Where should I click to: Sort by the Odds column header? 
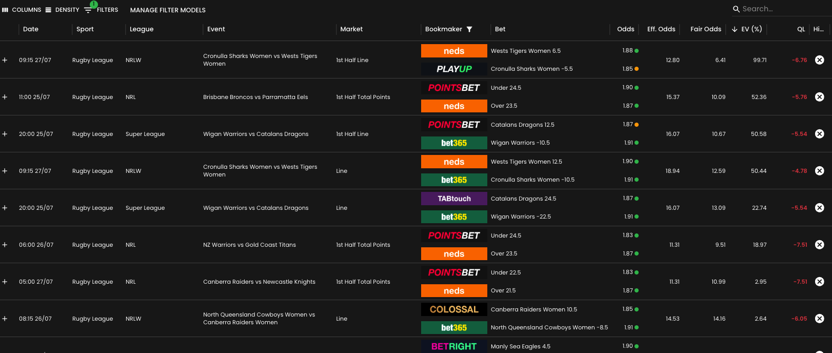[x=626, y=29]
